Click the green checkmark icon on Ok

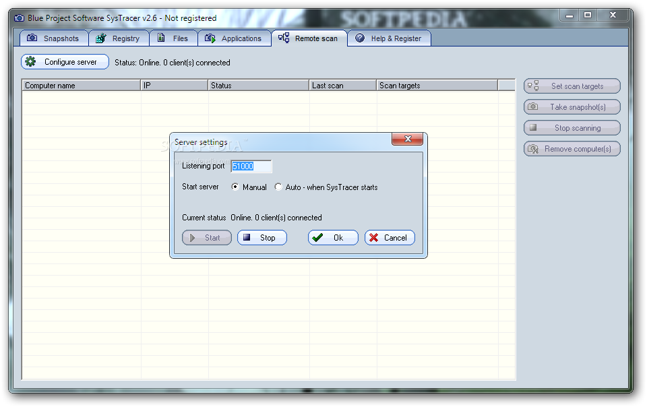tap(317, 237)
